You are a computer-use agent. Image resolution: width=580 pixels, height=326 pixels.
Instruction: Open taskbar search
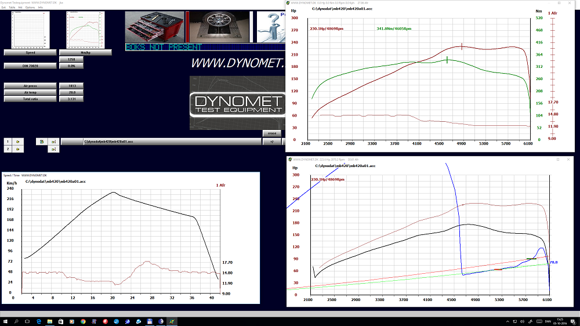[x=16, y=321]
